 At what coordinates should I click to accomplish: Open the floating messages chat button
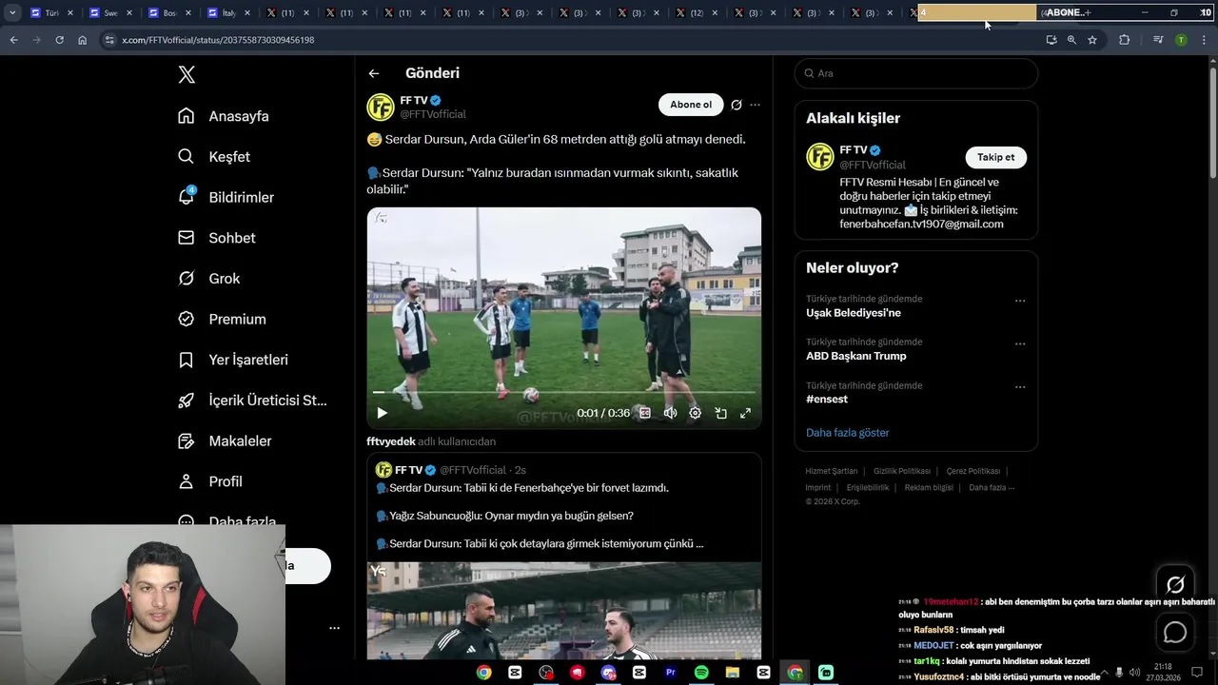pos(1175,632)
